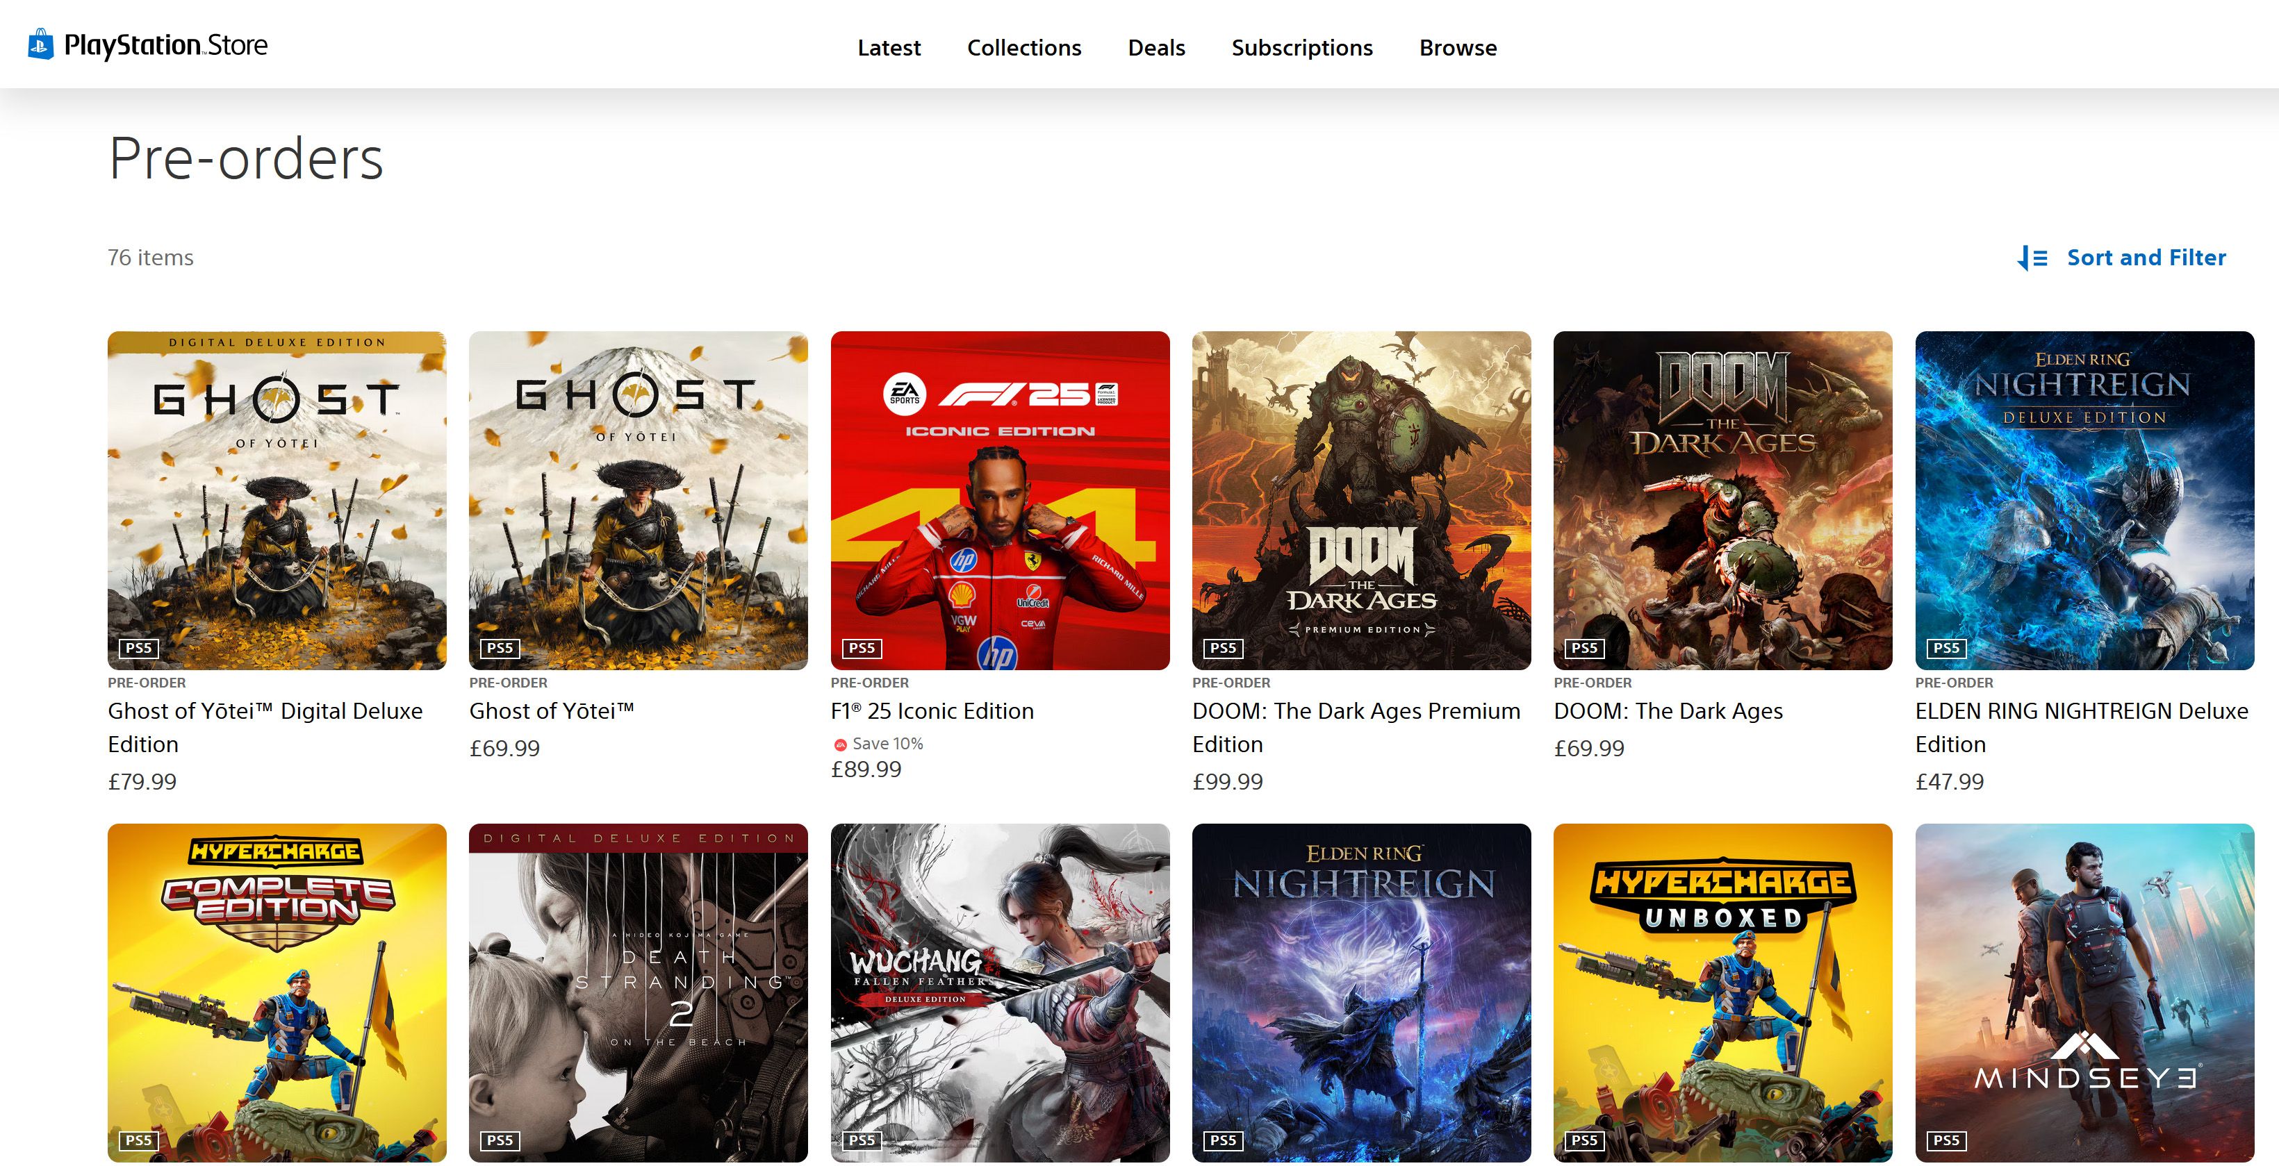Screen dimensions: 2279x1166
Task: Click PS5 badge on Hypercharge Complete Edition cover
Action: 139,1140
